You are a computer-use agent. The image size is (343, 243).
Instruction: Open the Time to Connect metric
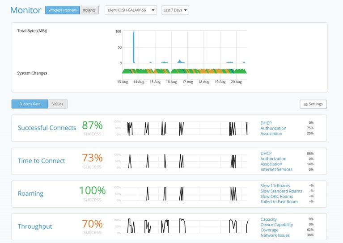pos(41,161)
